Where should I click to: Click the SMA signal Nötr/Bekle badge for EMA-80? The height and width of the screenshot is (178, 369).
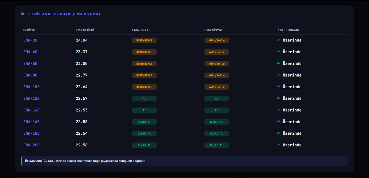pyautogui.click(x=216, y=75)
